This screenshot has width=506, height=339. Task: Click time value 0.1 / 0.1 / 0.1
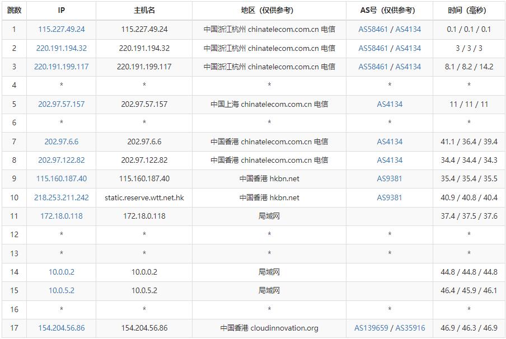pyautogui.click(x=469, y=29)
